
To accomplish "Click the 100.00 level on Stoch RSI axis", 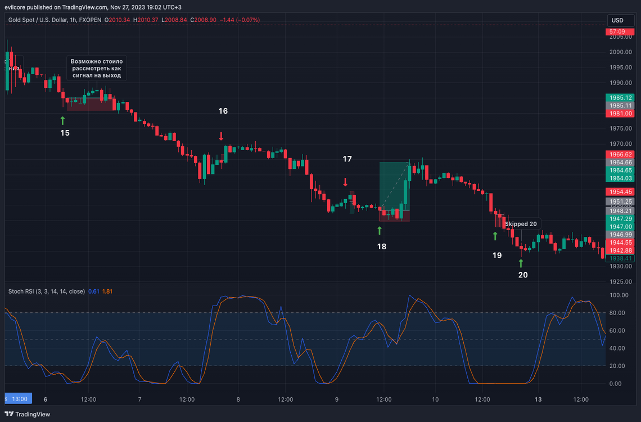I will tap(619, 295).
